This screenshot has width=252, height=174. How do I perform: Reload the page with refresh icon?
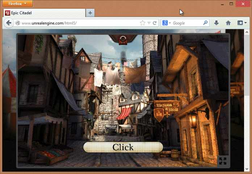(x=155, y=23)
